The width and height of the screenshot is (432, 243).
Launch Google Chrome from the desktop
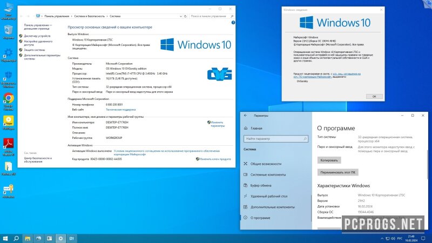8,102
